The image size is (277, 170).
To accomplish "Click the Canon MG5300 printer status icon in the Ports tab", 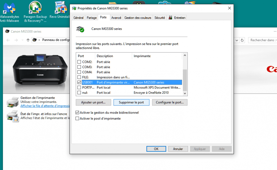I will point(80,29).
